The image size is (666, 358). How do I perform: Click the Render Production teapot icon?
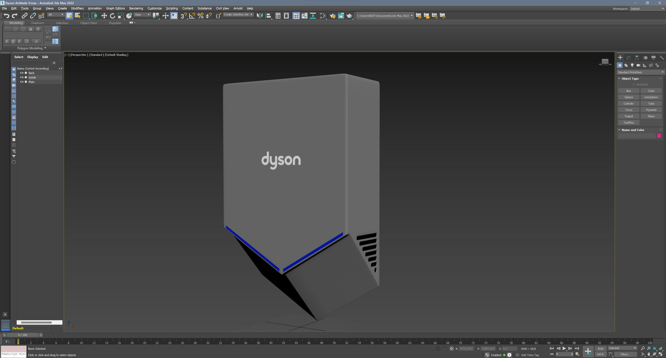[349, 16]
